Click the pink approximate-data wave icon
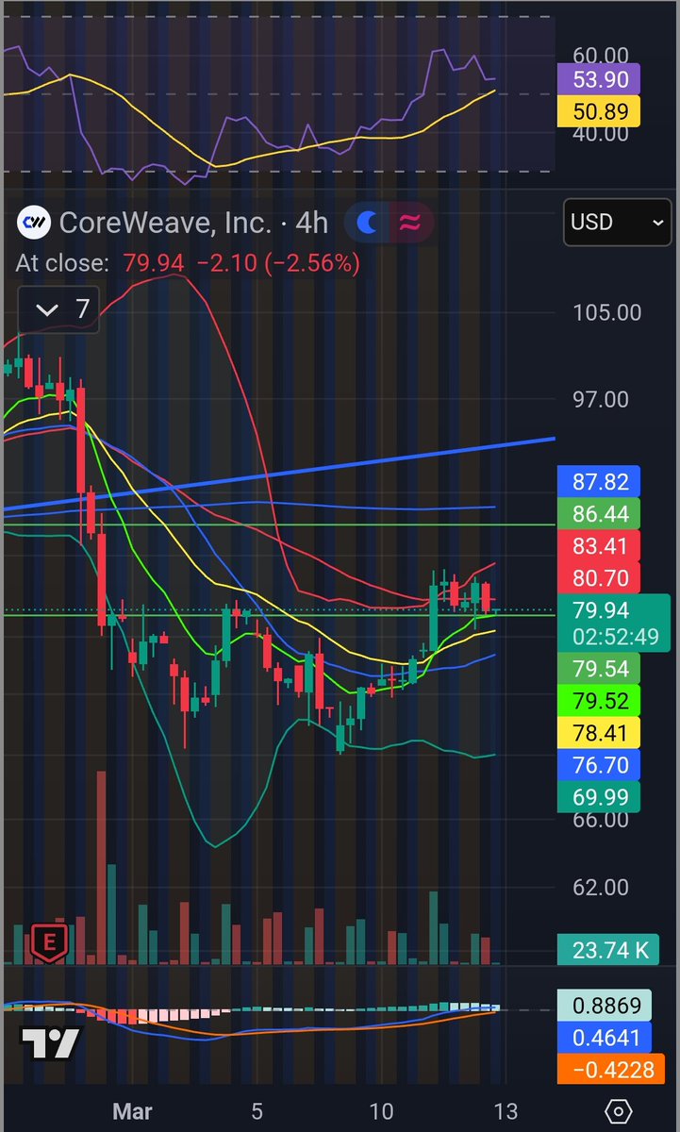Viewport: 680px width, 1132px height. [x=410, y=223]
